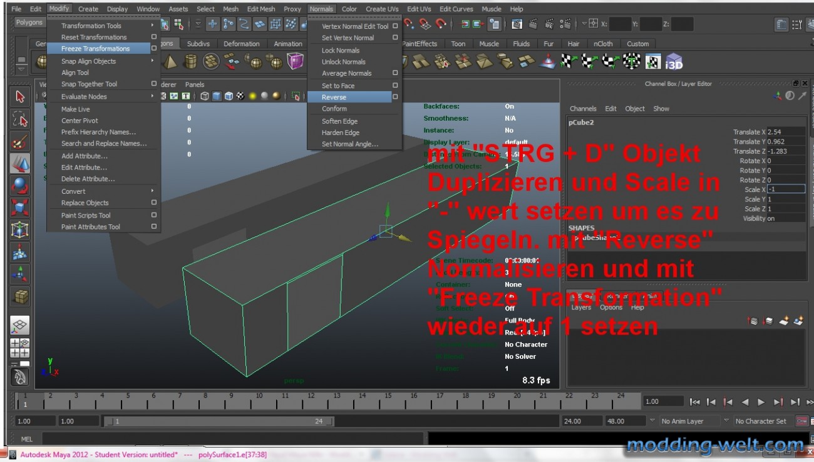The image size is (814, 462).
Task: Choose Reverse in Normals menu
Action: point(334,97)
